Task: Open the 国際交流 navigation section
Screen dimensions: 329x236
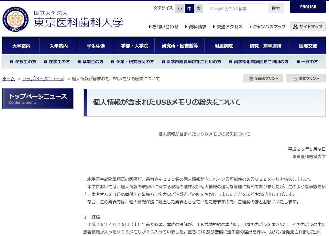Action: [308, 46]
